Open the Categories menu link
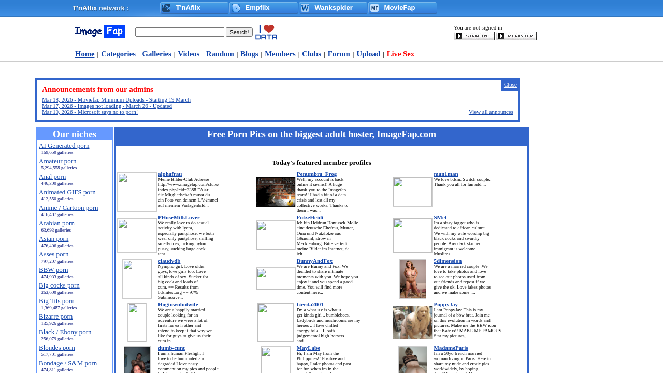663x373 pixels. pyautogui.click(x=119, y=54)
